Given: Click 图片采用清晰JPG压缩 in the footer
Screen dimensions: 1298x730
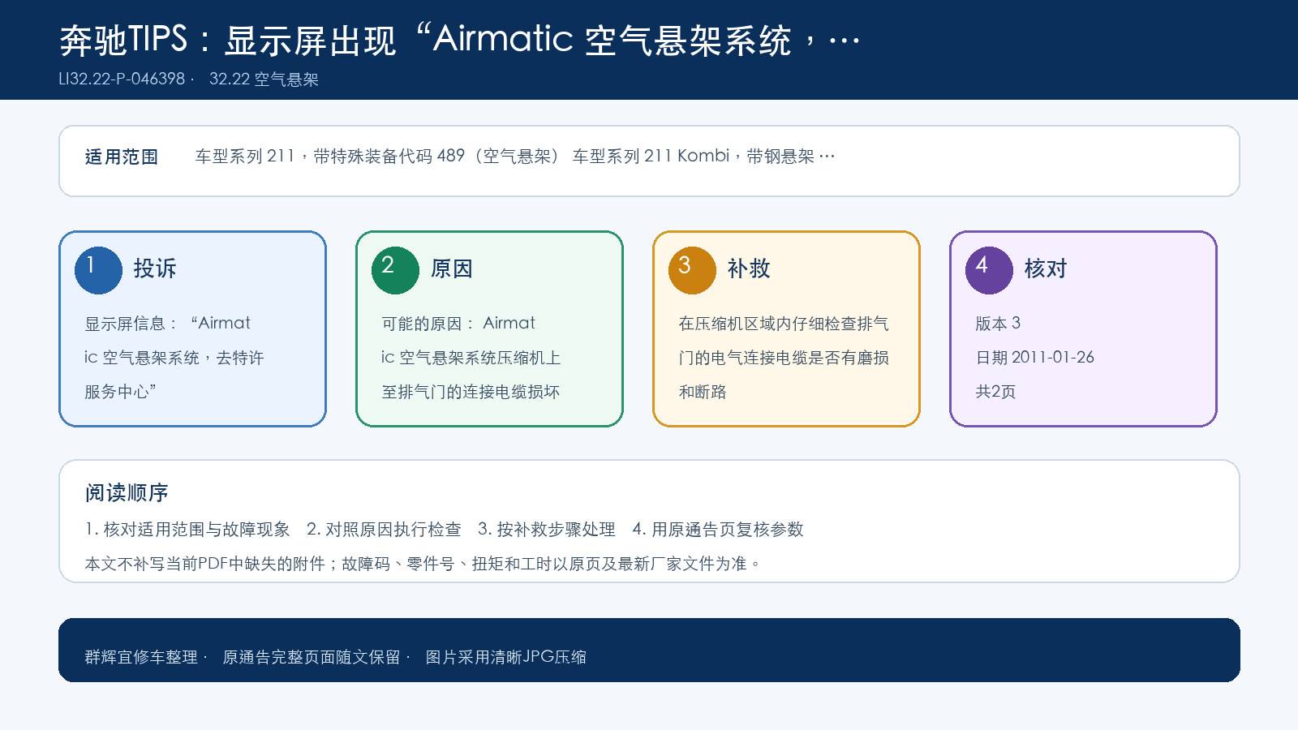Looking at the screenshot, I should [506, 657].
